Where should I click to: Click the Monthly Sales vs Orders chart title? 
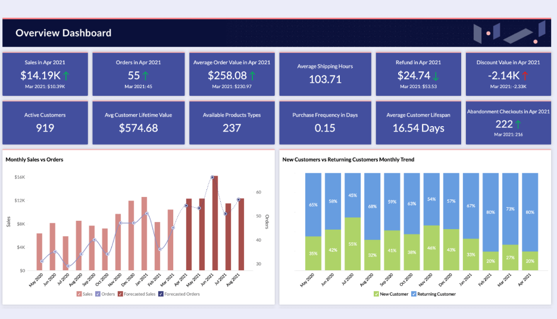coord(35,159)
